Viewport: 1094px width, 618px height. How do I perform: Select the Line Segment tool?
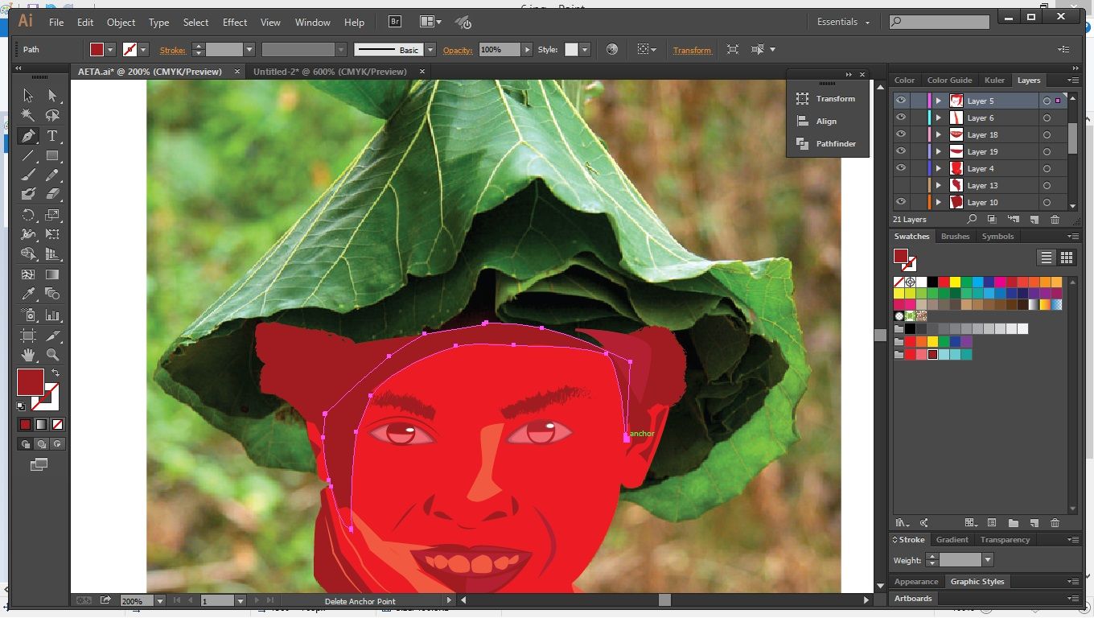click(28, 155)
